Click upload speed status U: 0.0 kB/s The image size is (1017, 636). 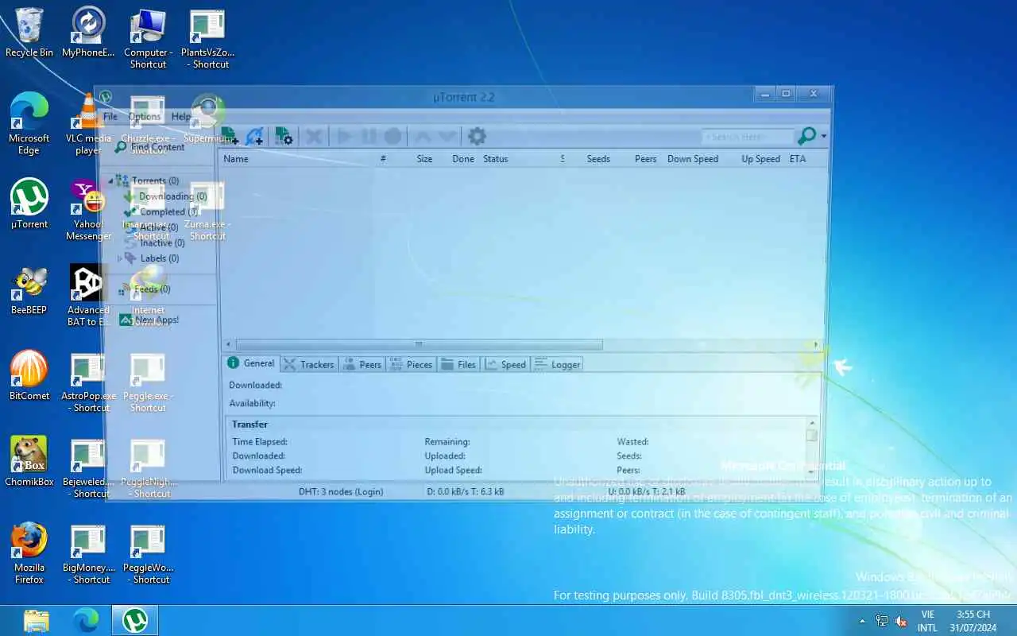tap(646, 491)
